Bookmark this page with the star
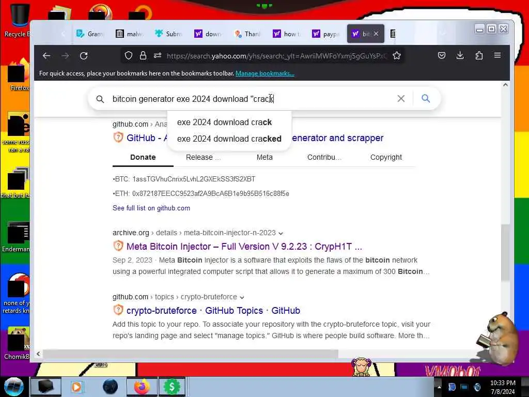 397,55
